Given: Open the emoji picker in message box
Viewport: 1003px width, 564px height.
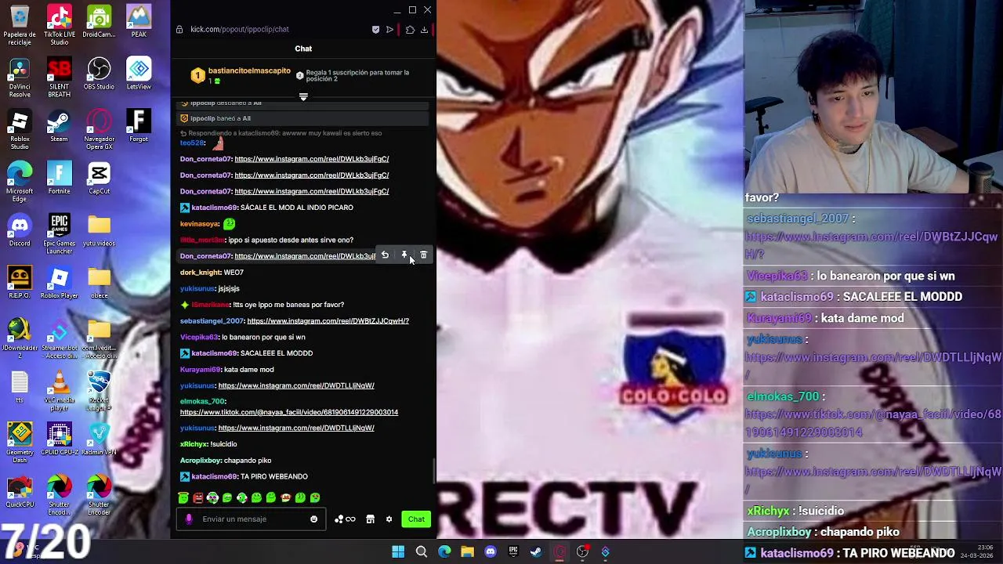Looking at the screenshot, I should click(x=314, y=519).
